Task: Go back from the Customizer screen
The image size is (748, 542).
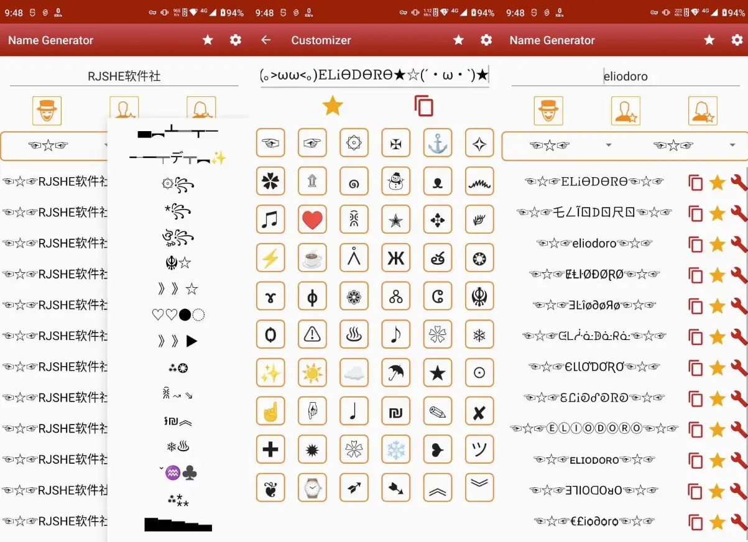Action: coord(265,40)
